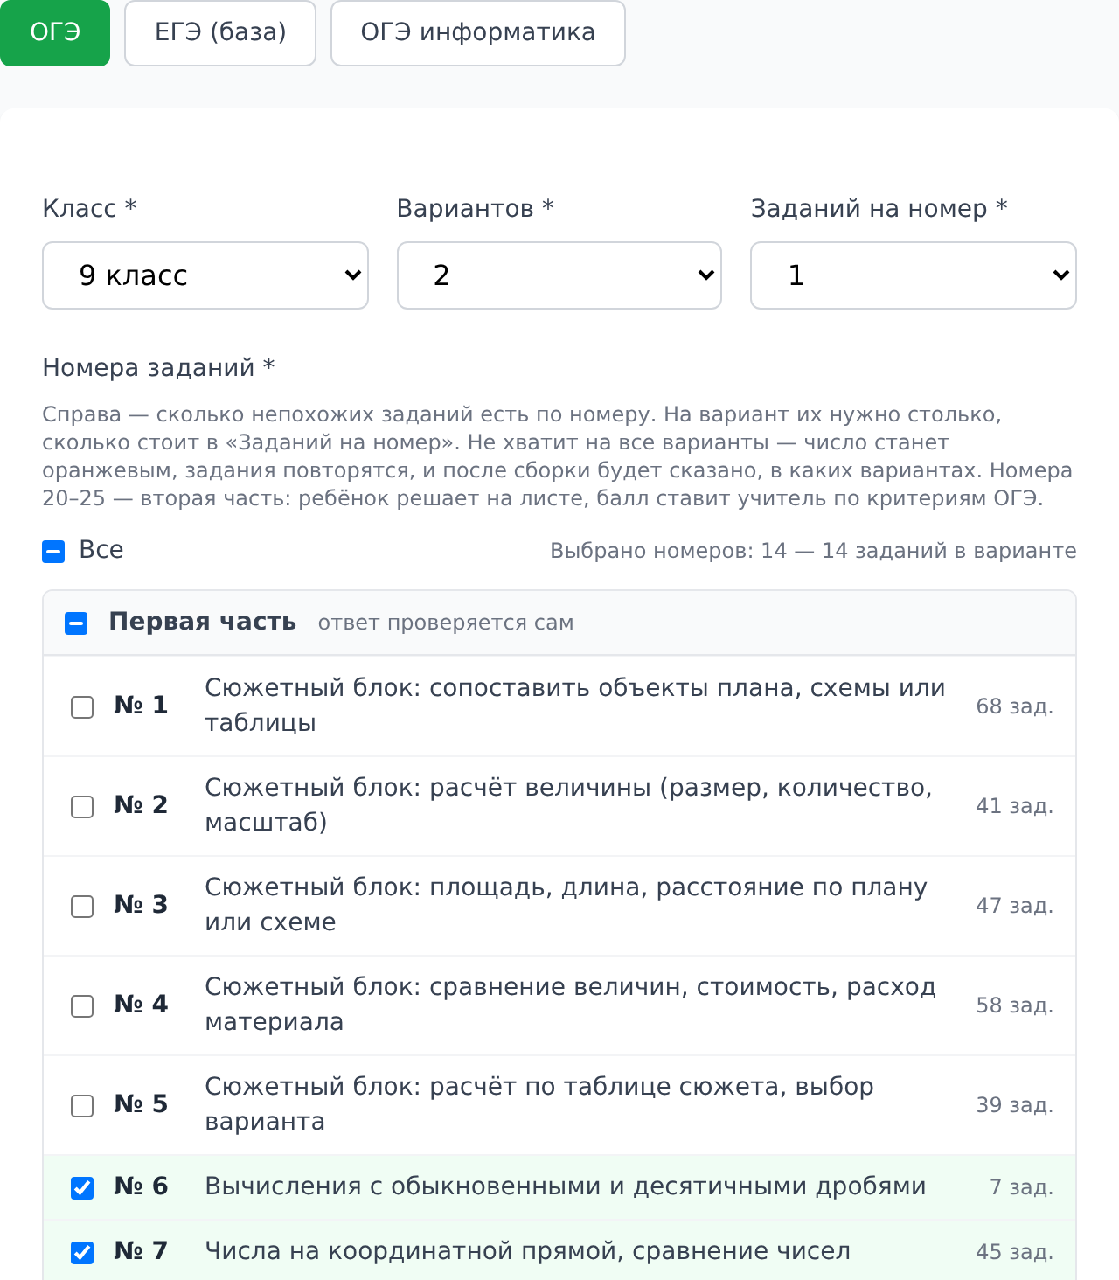This screenshot has height=1280, width=1119.
Task: Enable task № 2 checkbox
Action: pos(82,807)
